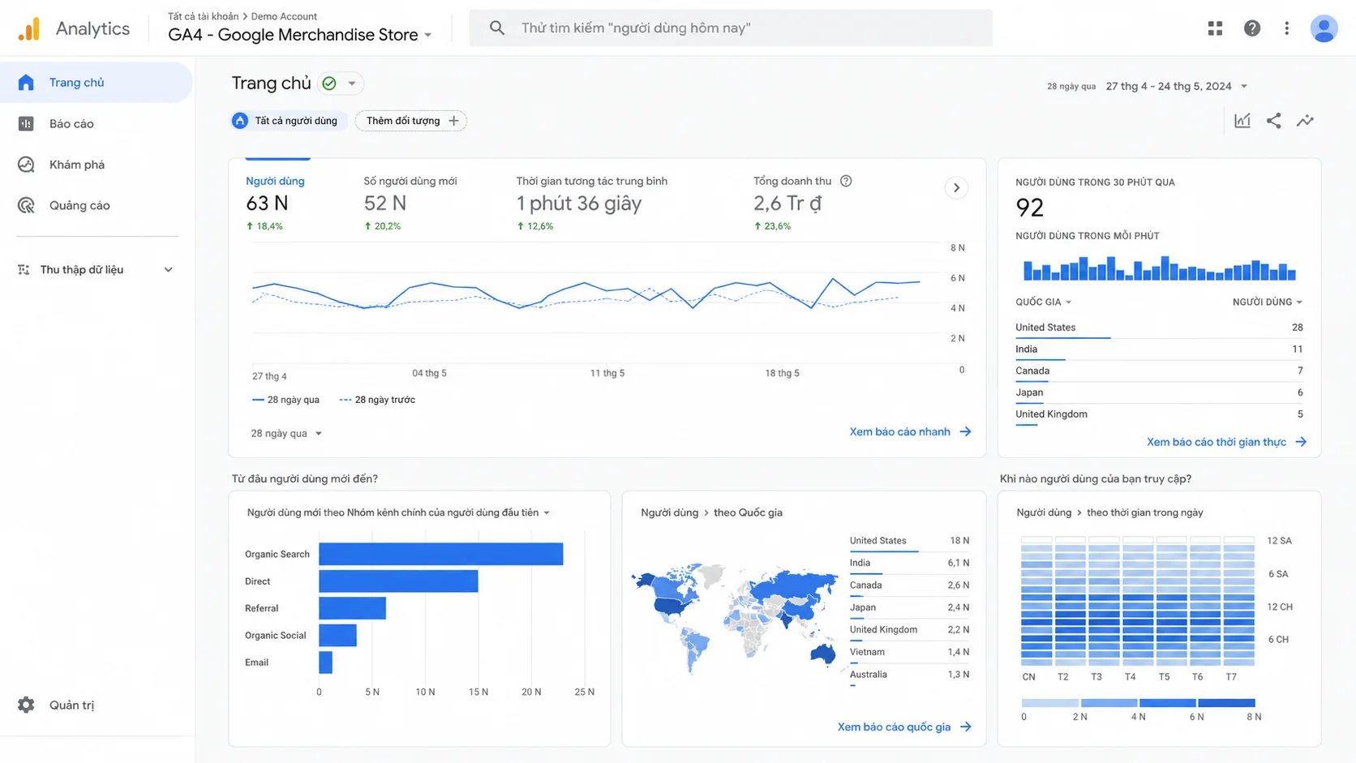Image resolution: width=1356 pixels, height=763 pixels.
Task: Click the share icon
Action: pos(1274,121)
